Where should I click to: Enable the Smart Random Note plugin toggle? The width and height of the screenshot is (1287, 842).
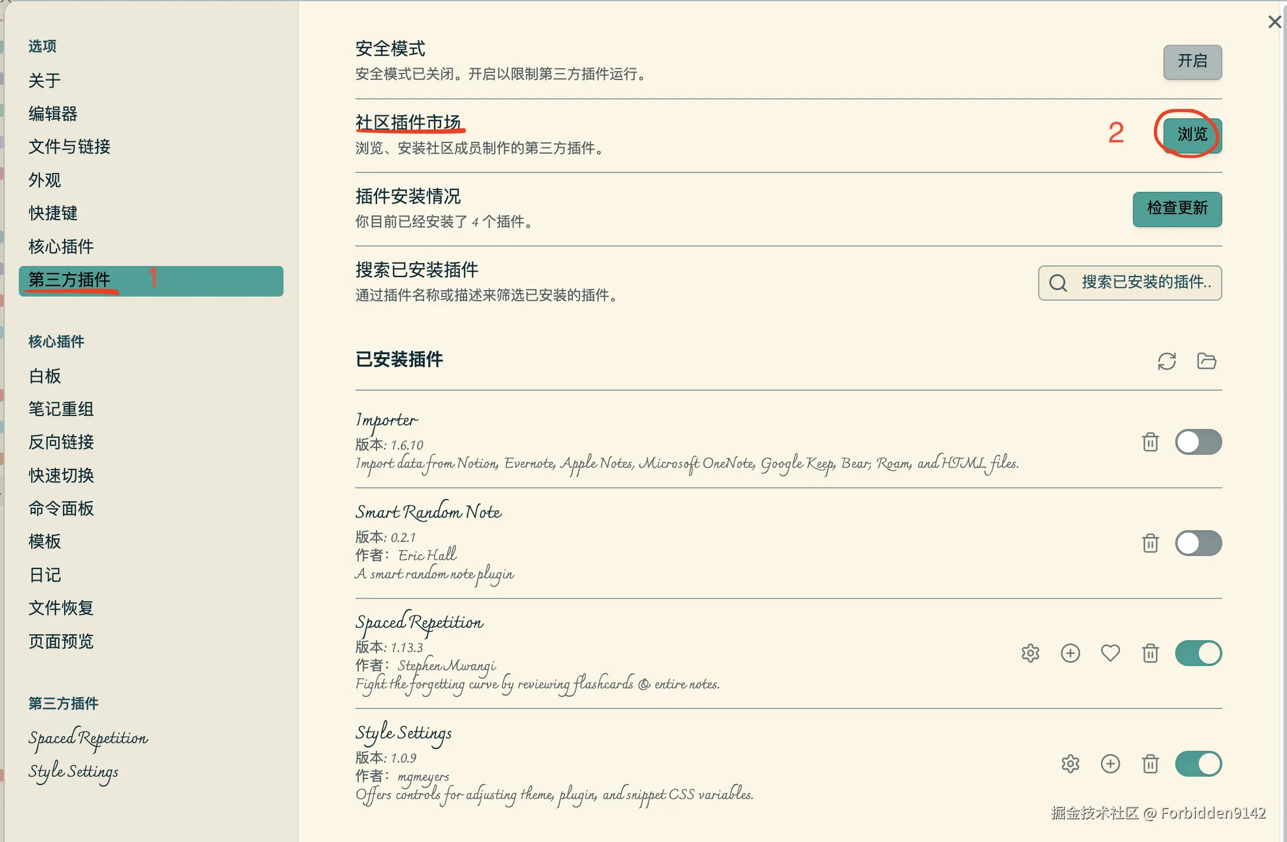(x=1199, y=543)
